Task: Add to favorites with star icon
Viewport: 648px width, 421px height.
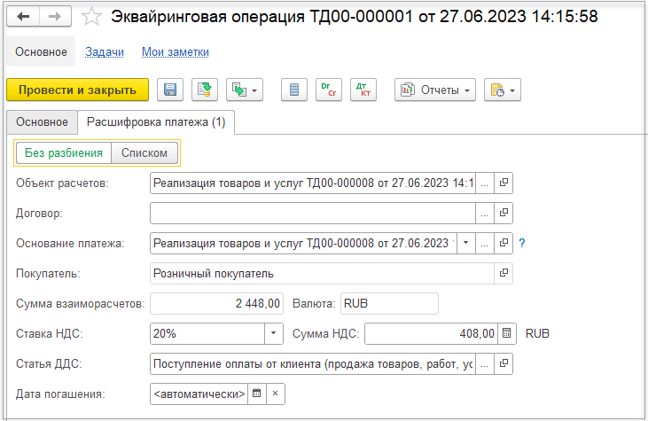Action: pyautogui.click(x=91, y=17)
